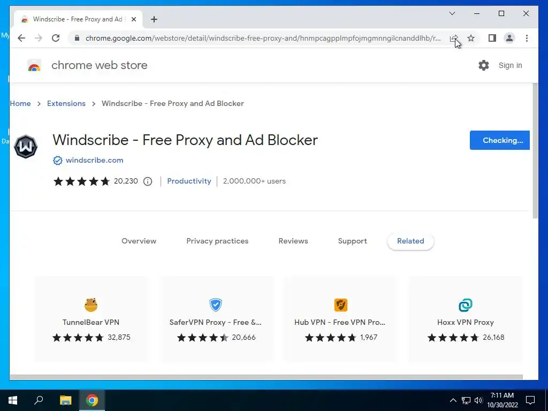
Task: Click the Hoxx VPN teal icon
Action: (466, 305)
